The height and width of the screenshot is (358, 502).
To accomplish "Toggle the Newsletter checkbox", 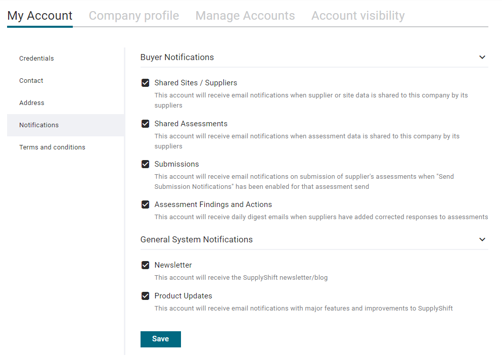I will (146, 265).
